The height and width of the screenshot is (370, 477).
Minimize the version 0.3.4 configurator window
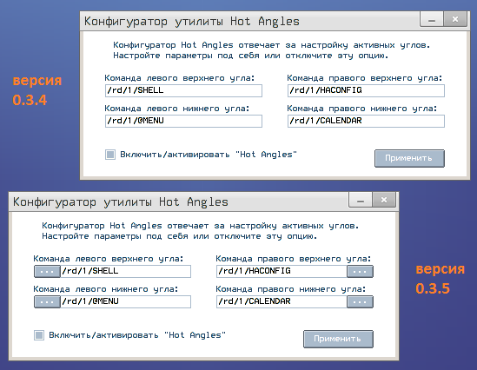pos(432,20)
